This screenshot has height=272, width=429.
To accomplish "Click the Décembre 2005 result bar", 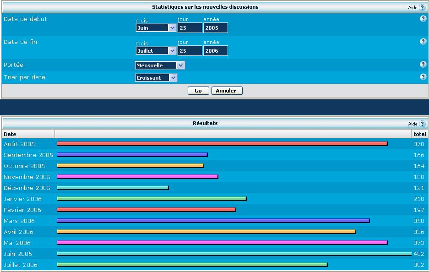I will pyautogui.click(x=113, y=187).
